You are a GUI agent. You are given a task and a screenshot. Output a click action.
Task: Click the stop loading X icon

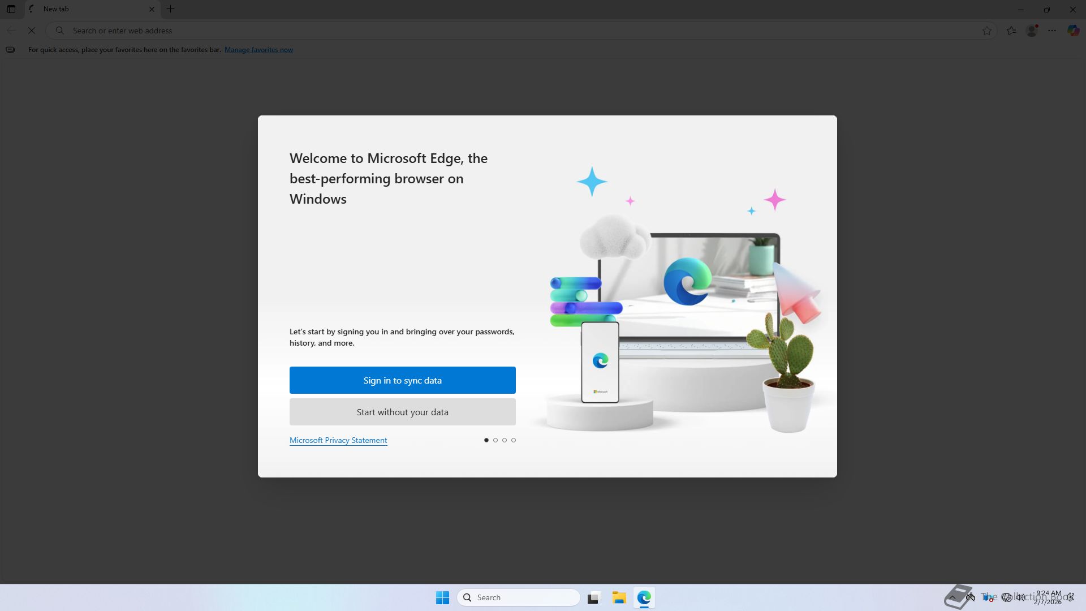[x=32, y=31]
